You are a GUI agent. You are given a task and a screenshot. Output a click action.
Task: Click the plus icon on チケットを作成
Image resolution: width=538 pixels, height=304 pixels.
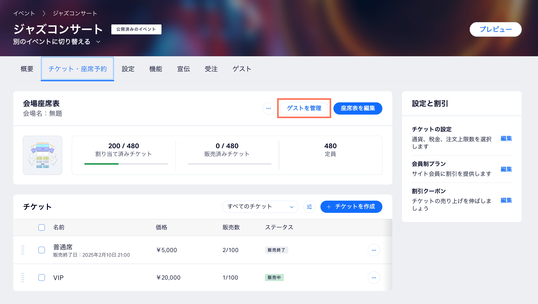coord(329,206)
